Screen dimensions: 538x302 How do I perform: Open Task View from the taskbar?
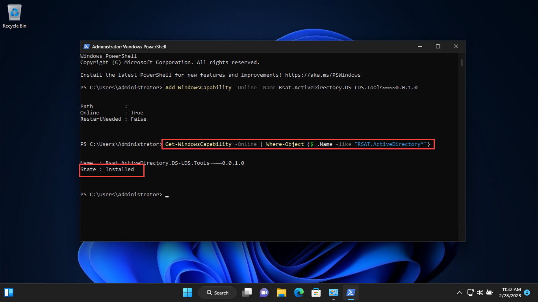pyautogui.click(x=247, y=293)
